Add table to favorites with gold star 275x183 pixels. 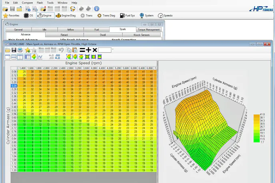tap(28, 50)
